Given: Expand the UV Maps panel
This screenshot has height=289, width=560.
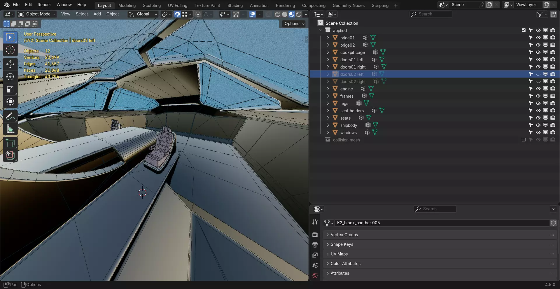Looking at the screenshot, I should coord(440,254).
